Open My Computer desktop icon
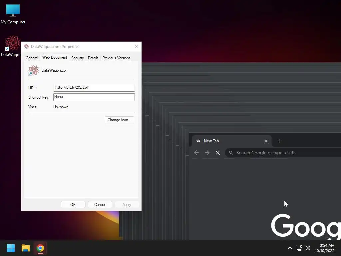Viewport: 341px width, 256px height. coord(13,14)
